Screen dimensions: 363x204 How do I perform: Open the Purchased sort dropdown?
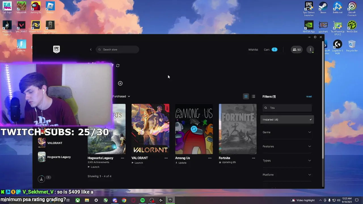point(121,96)
